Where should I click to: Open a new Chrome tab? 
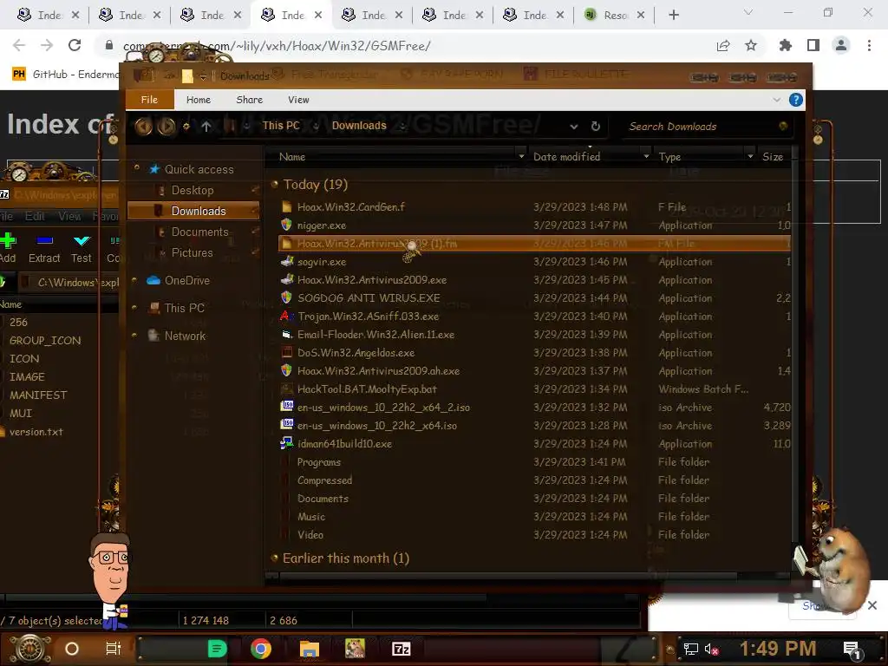point(673,16)
